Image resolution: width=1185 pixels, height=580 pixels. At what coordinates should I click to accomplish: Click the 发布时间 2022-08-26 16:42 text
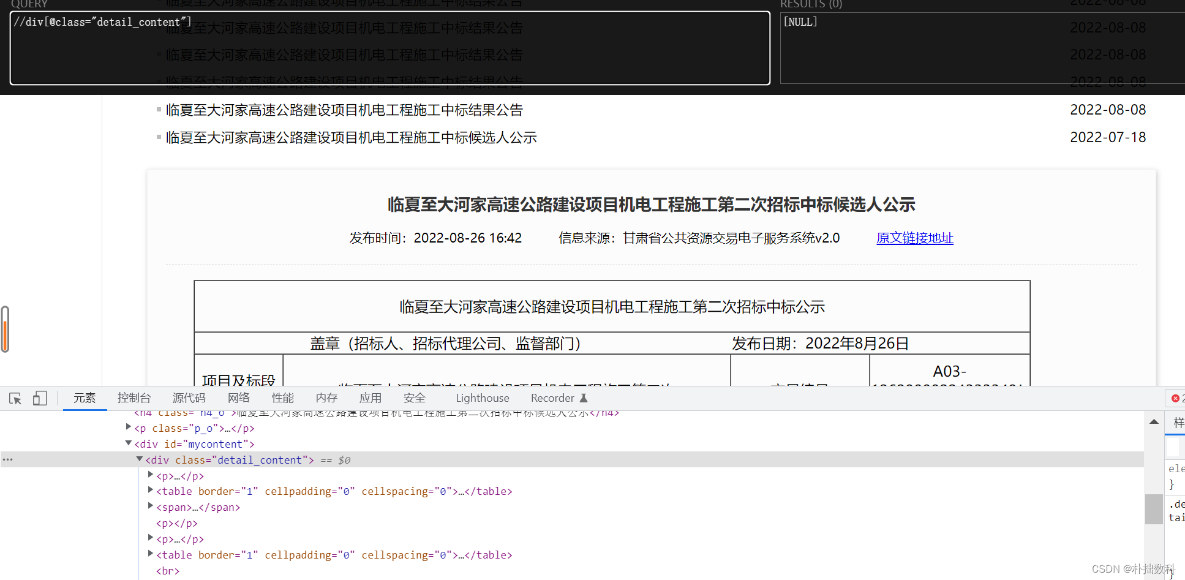click(x=435, y=238)
